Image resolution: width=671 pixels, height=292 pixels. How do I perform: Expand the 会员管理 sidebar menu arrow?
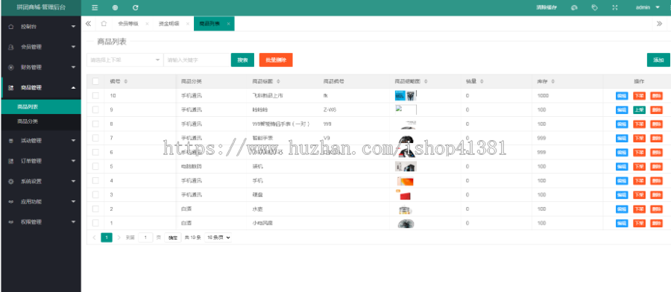tap(73, 47)
